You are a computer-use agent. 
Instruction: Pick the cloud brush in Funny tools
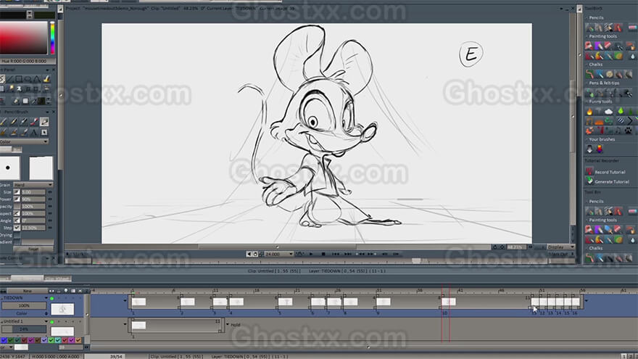pos(609,111)
